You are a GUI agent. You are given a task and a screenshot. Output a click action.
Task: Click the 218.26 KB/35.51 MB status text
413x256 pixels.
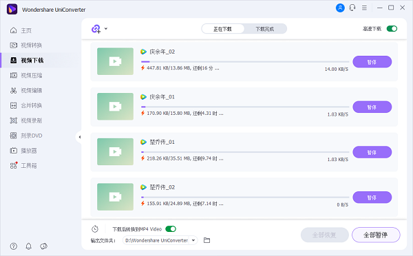pos(185,158)
